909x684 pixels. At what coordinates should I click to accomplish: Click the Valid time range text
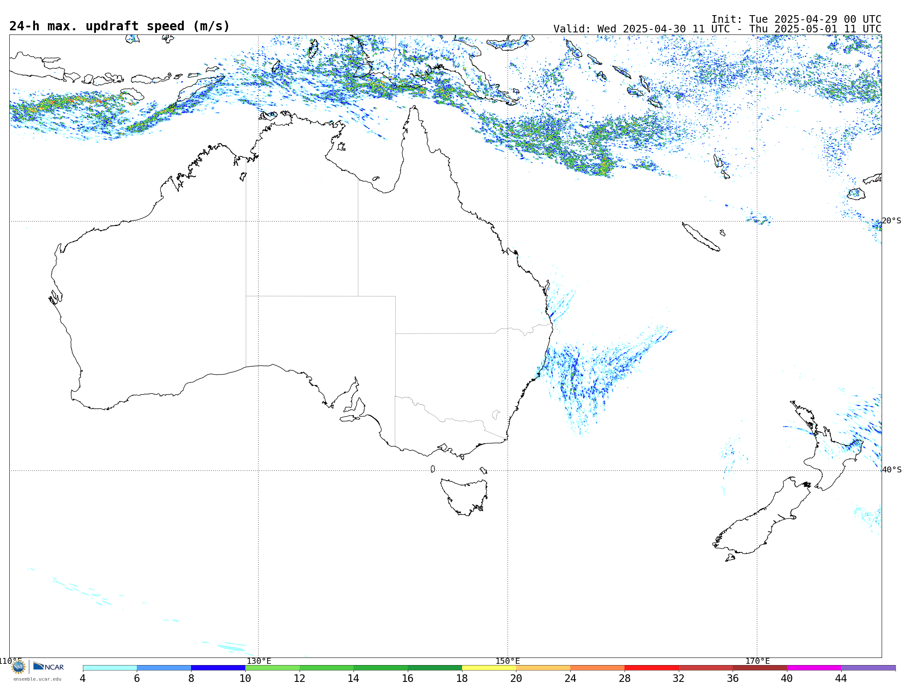click(717, 29)
